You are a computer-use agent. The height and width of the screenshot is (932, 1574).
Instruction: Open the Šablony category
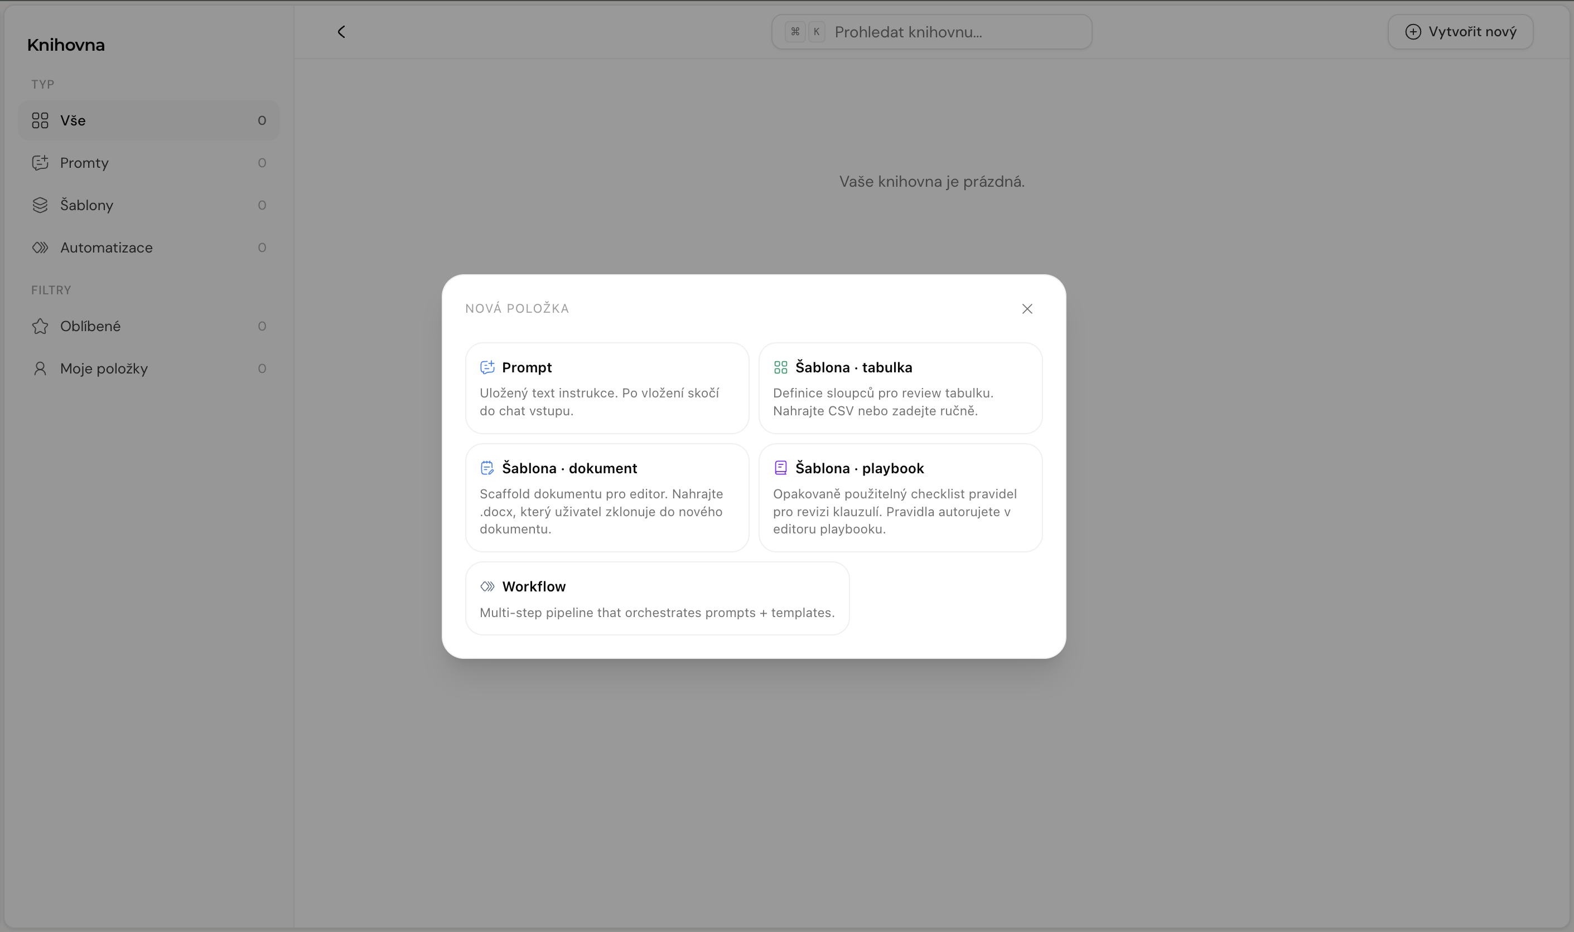coord(149,205)
